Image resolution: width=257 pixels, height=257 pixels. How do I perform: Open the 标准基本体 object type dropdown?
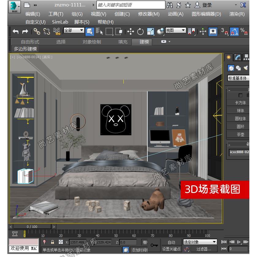[x=238, y=78]
